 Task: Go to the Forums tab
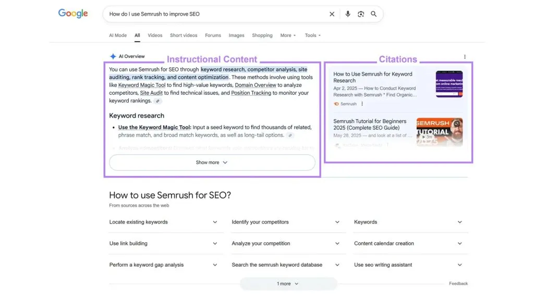click(x=213, y=35)
